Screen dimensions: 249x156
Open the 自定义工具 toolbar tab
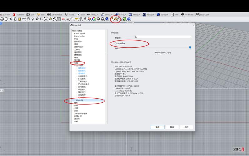202,14
